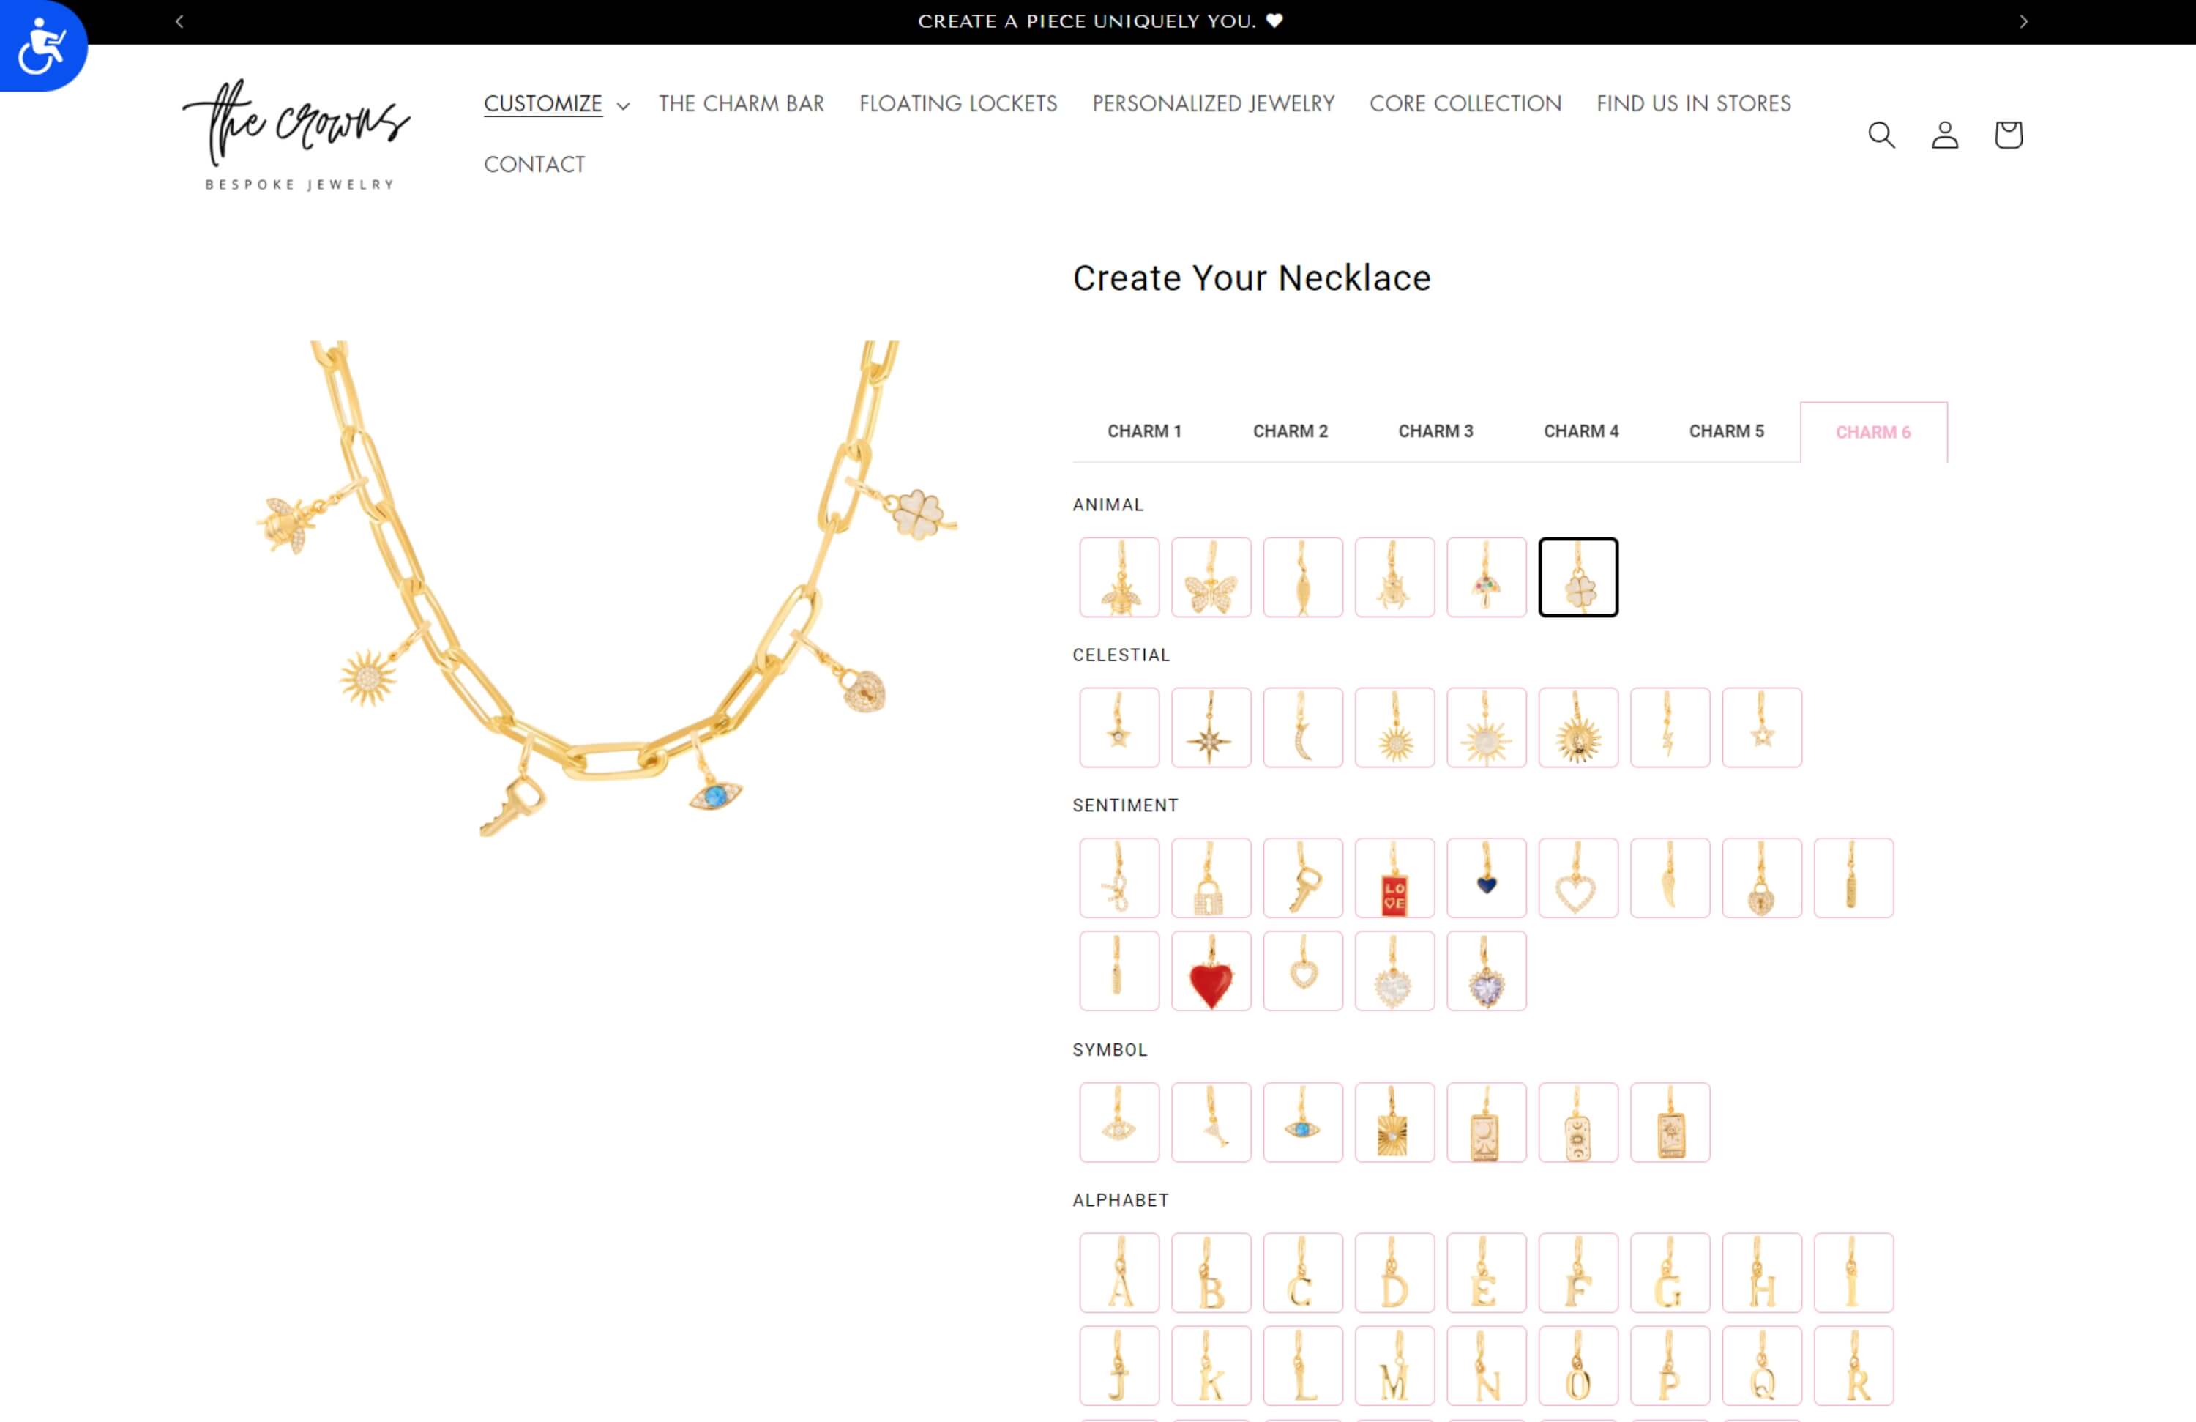Click the previous announcement arrow
The width and height of the screenshot is (2196, 1422).
(181, 21)
